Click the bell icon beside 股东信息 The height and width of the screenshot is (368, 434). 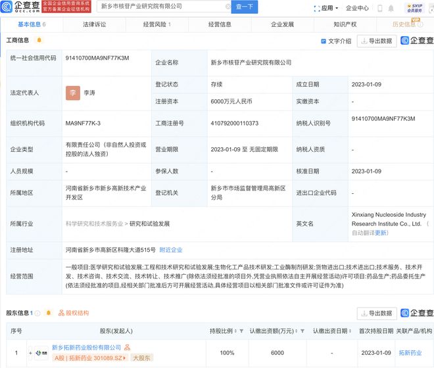[x=49, y=313]
